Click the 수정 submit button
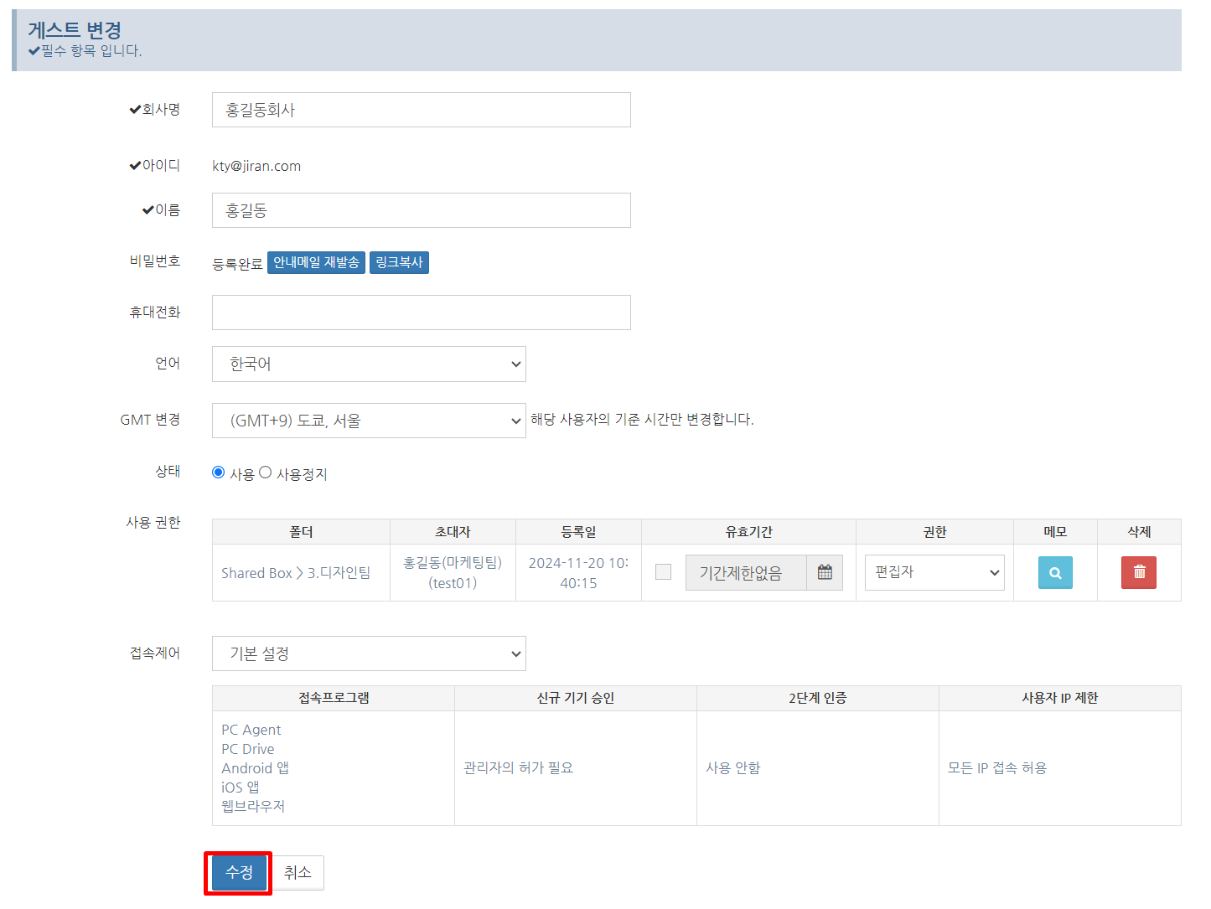 [x=239, y=873]
